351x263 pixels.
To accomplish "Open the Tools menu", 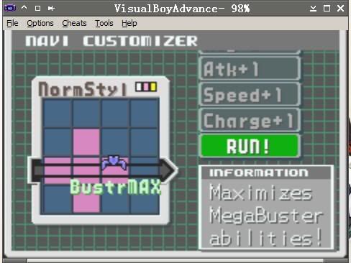I will pos(104,23).
